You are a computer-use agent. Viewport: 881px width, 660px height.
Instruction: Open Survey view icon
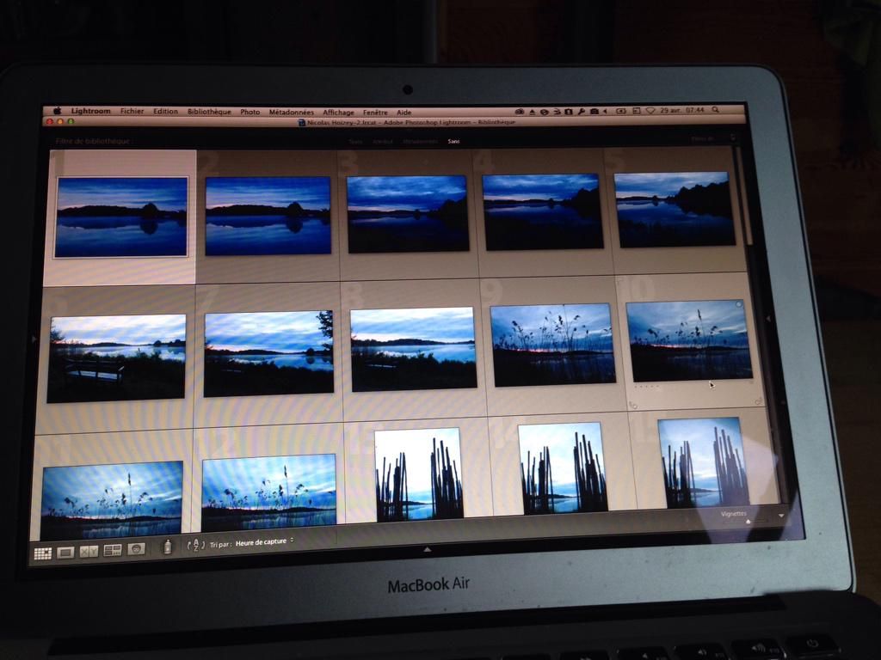[112, 551]
